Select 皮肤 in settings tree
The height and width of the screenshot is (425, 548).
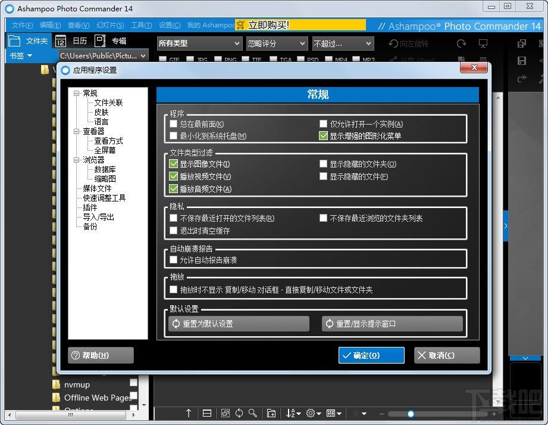[101, 113]
